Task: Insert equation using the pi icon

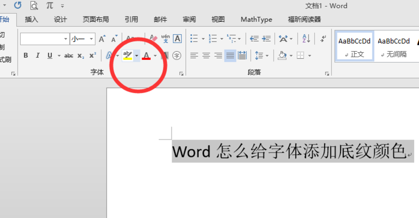Action: coord(50,5)
